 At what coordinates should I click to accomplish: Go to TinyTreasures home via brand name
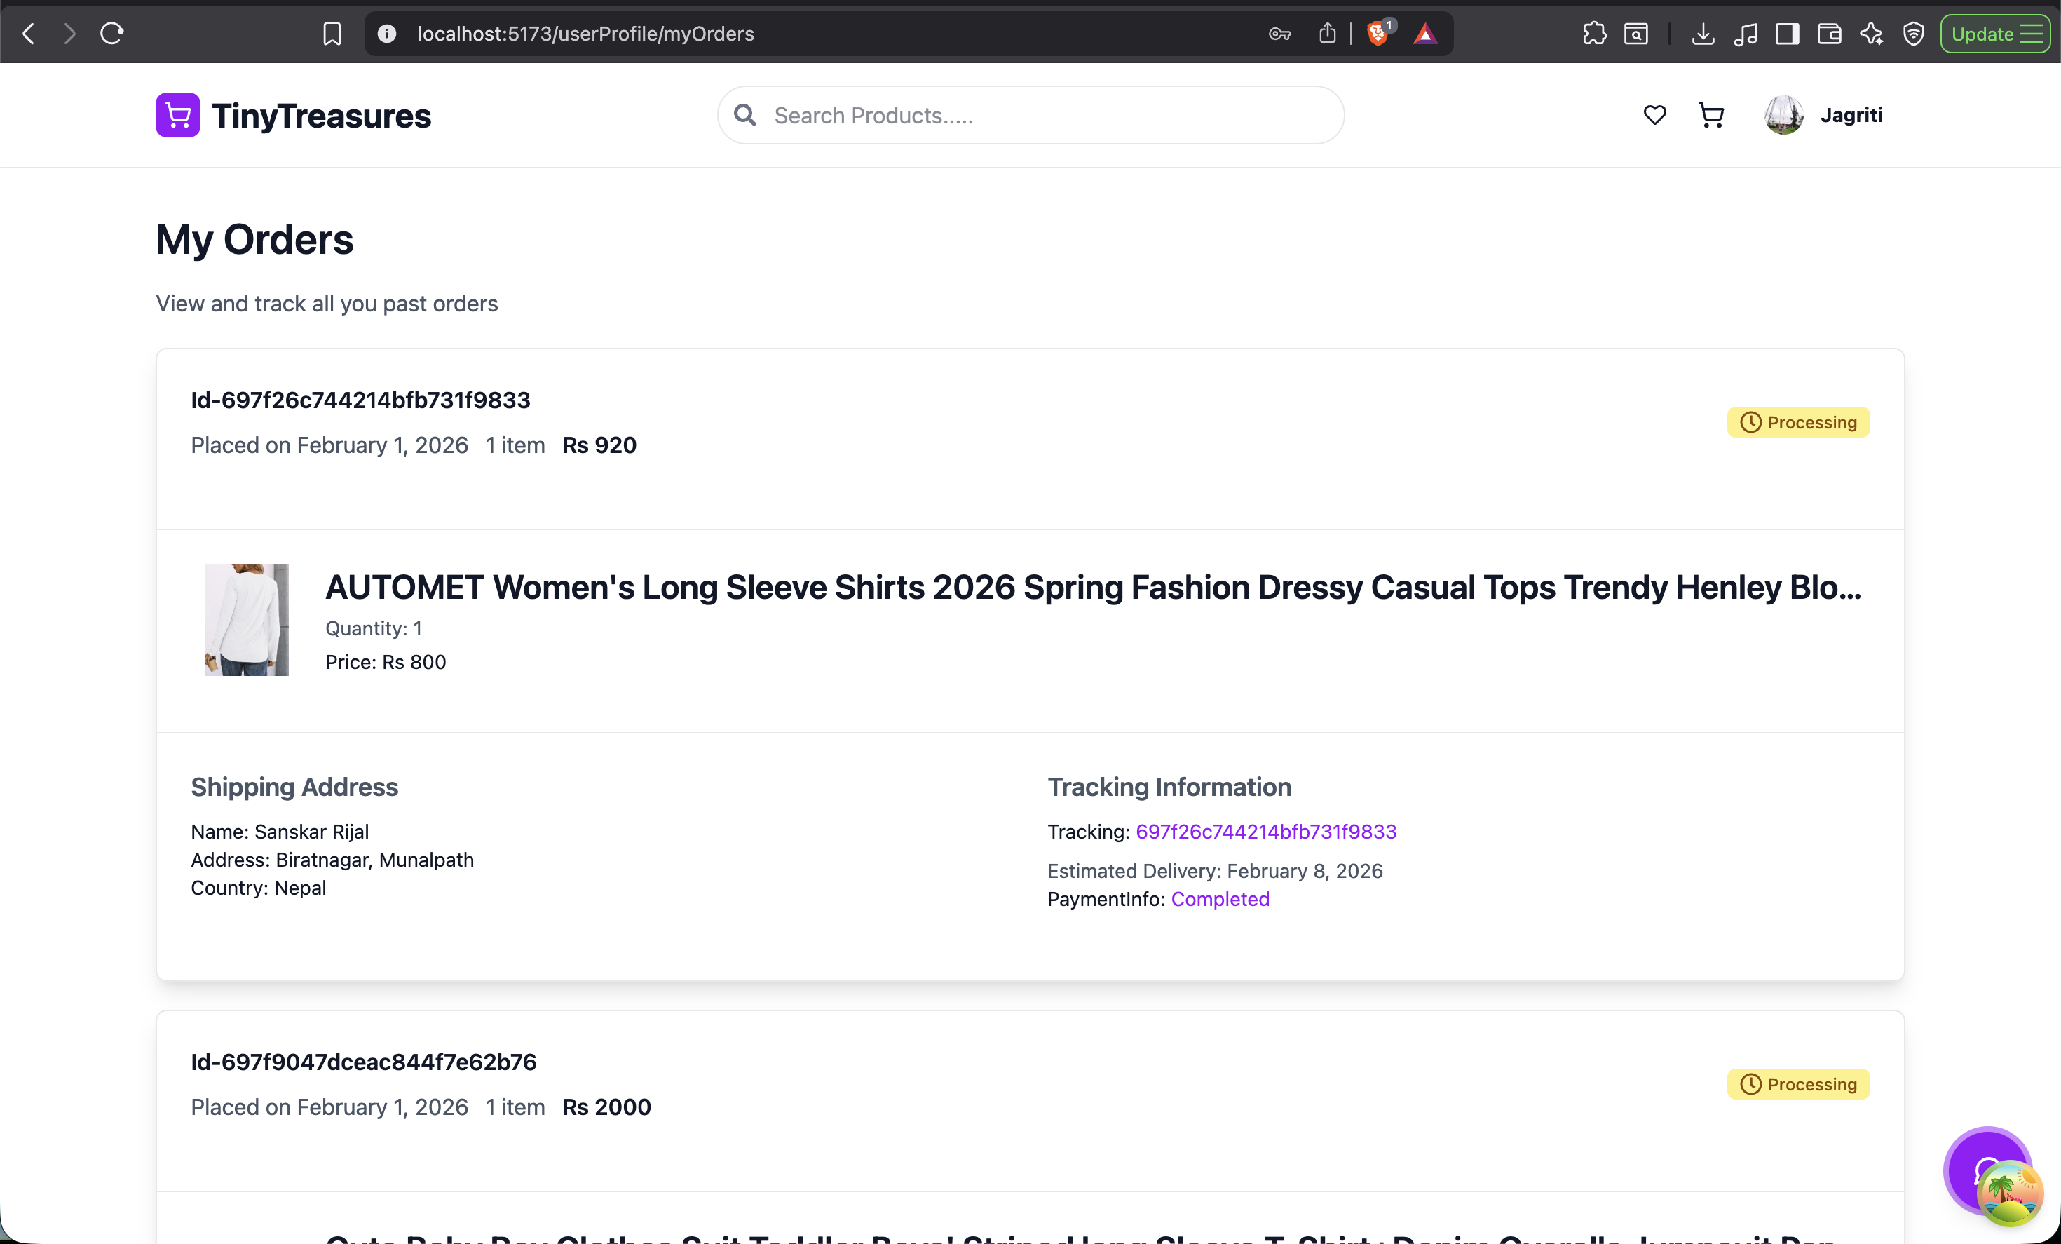[x=322, y=116]
